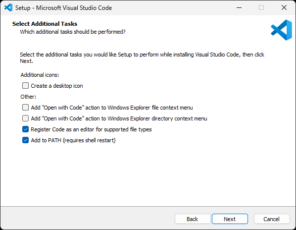The height and width of the screenshot is (230, 296).
Task: Click the Other group label
Action: tap(28, 97)
